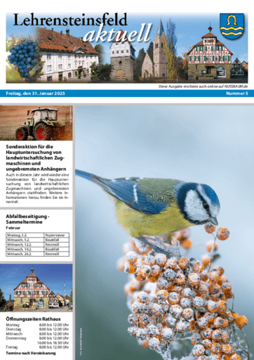Open the tractor photo in the sidebar
The width and height of the screenshot is (254, 360).
[x=36, y=123]
